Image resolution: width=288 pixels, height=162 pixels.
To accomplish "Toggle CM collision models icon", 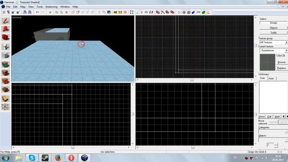I will pos(198,12).
